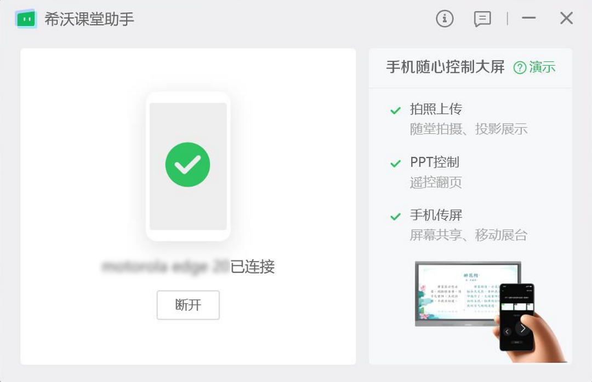The width and height of the screenshot is (592, 382).
Task: Click the 希沃课堂助手 green app logo
Action: pos(26,19)
